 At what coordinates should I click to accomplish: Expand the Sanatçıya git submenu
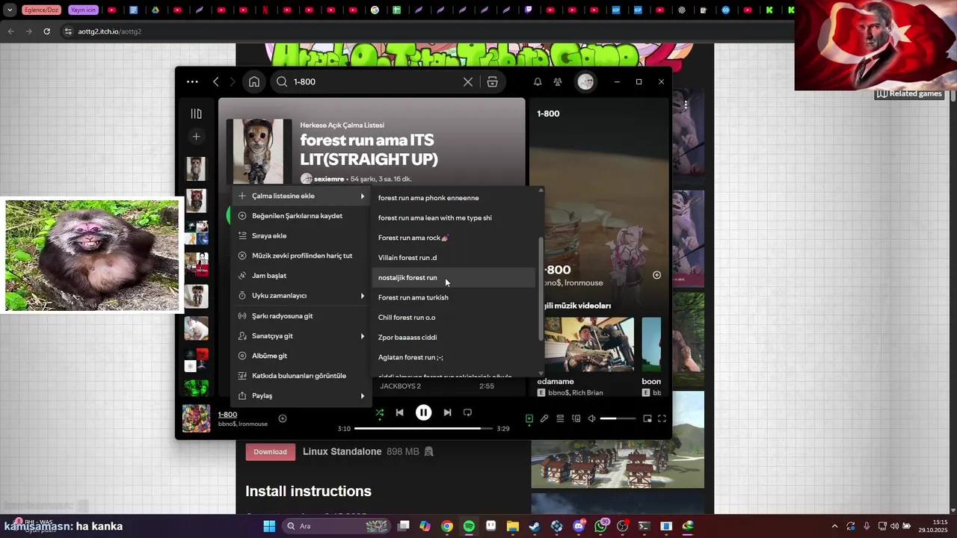coord(303,336)
